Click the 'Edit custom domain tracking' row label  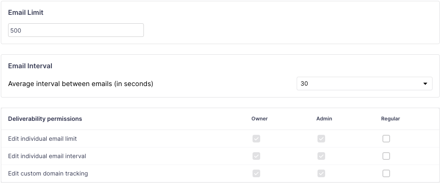coord(48,173)
